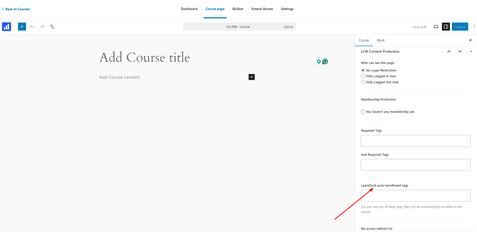Add a block with the inline plus button
Viewport: 477px width, 232px height.
click(252, 77)
